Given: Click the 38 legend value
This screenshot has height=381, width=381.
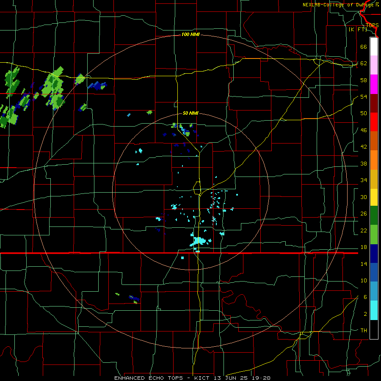Looking at the screenshot, I should [364, 163].
